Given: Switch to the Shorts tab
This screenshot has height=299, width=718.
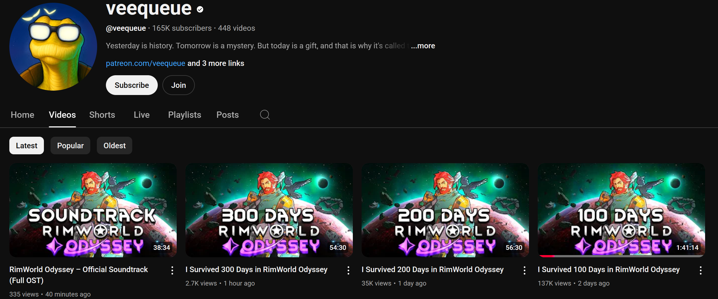Looking at the screenshot, I should click(102, 115).
